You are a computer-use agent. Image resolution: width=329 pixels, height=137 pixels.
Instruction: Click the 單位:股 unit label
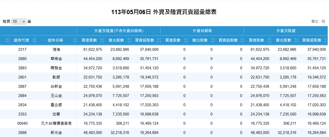[318, 22]
